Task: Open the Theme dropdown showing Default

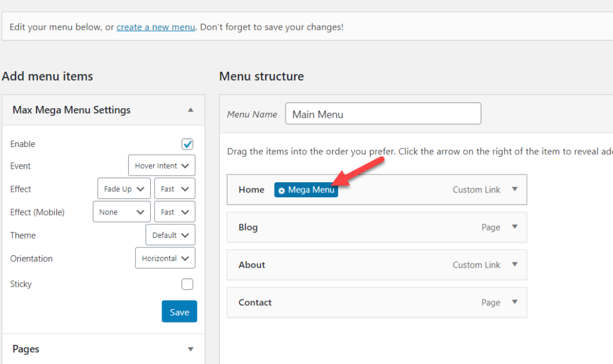Action: tap(170, 235)
